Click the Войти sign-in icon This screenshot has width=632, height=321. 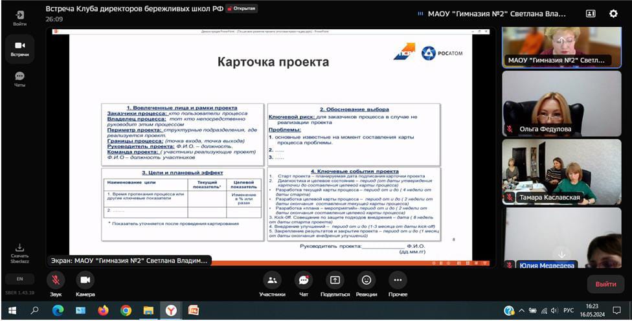(19, 16)
